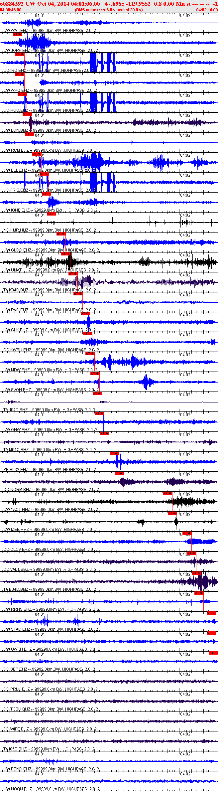The height and width of the screenshot is (791, 218).
Task: Select the TA J04D BHZ station label
Action: click(50, 409)
